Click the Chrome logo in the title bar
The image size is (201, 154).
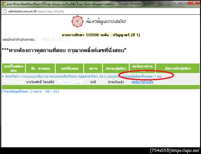coord(4,4)
